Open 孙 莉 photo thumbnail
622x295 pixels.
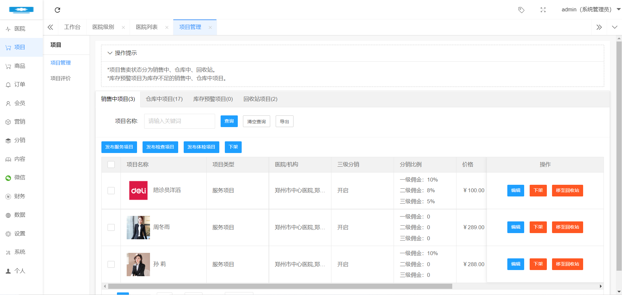138,265
